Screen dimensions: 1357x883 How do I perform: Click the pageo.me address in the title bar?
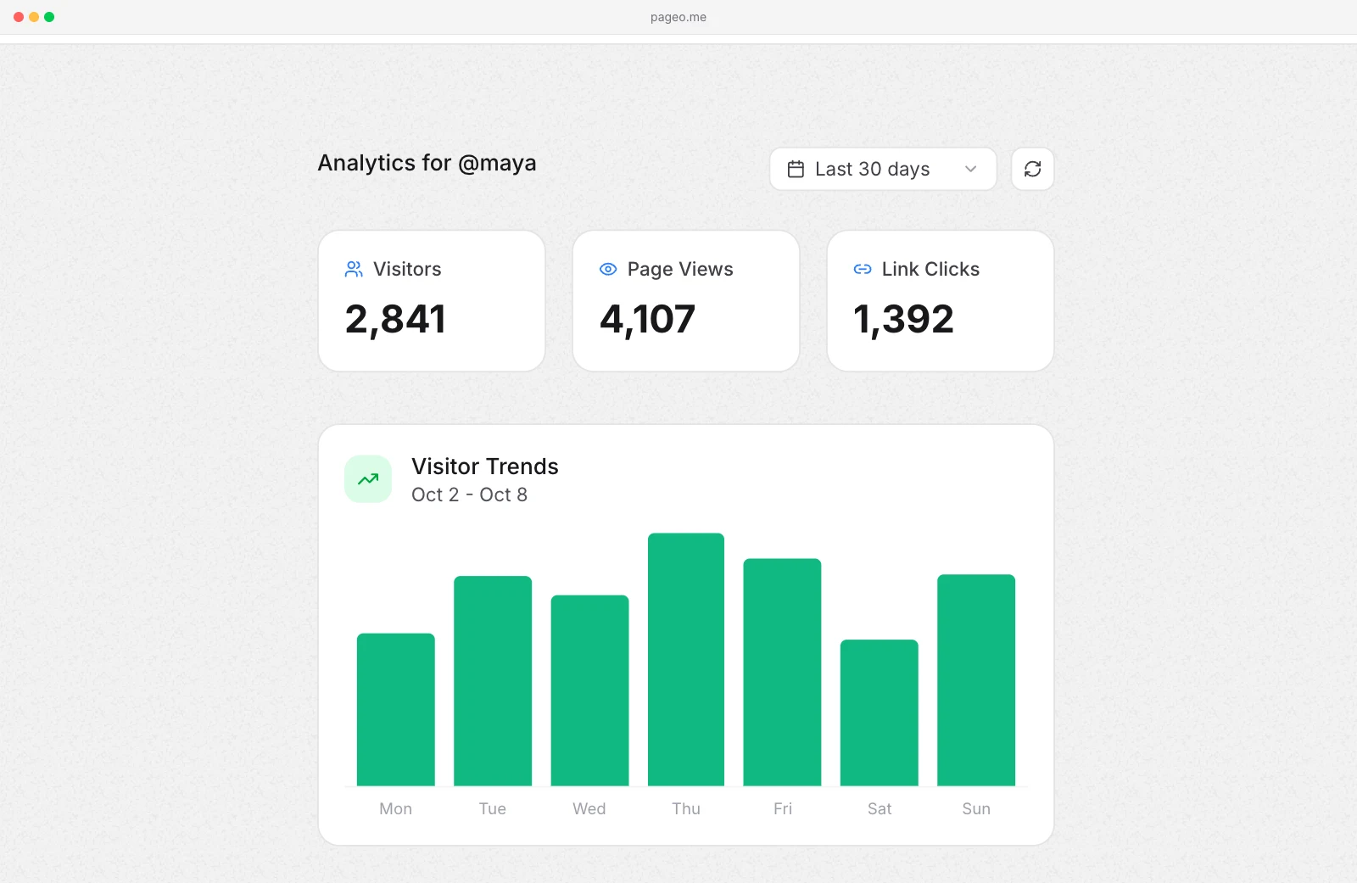678,17
